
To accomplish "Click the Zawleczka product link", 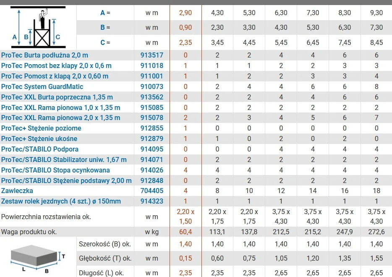I will coord(17,191).
